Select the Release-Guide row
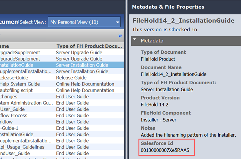Image resolution: width=241 pixels, height=159 pixels. point(62,78)
